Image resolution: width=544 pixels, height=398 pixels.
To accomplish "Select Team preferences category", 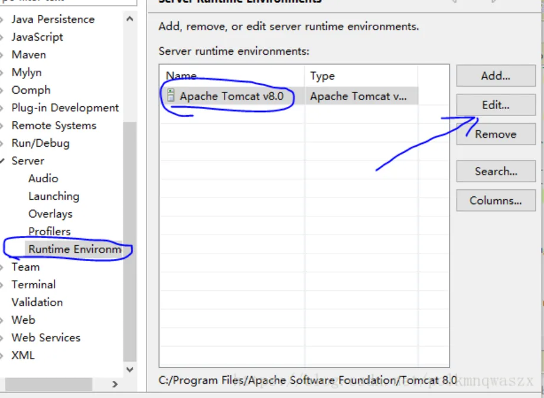I will (25, 267).
